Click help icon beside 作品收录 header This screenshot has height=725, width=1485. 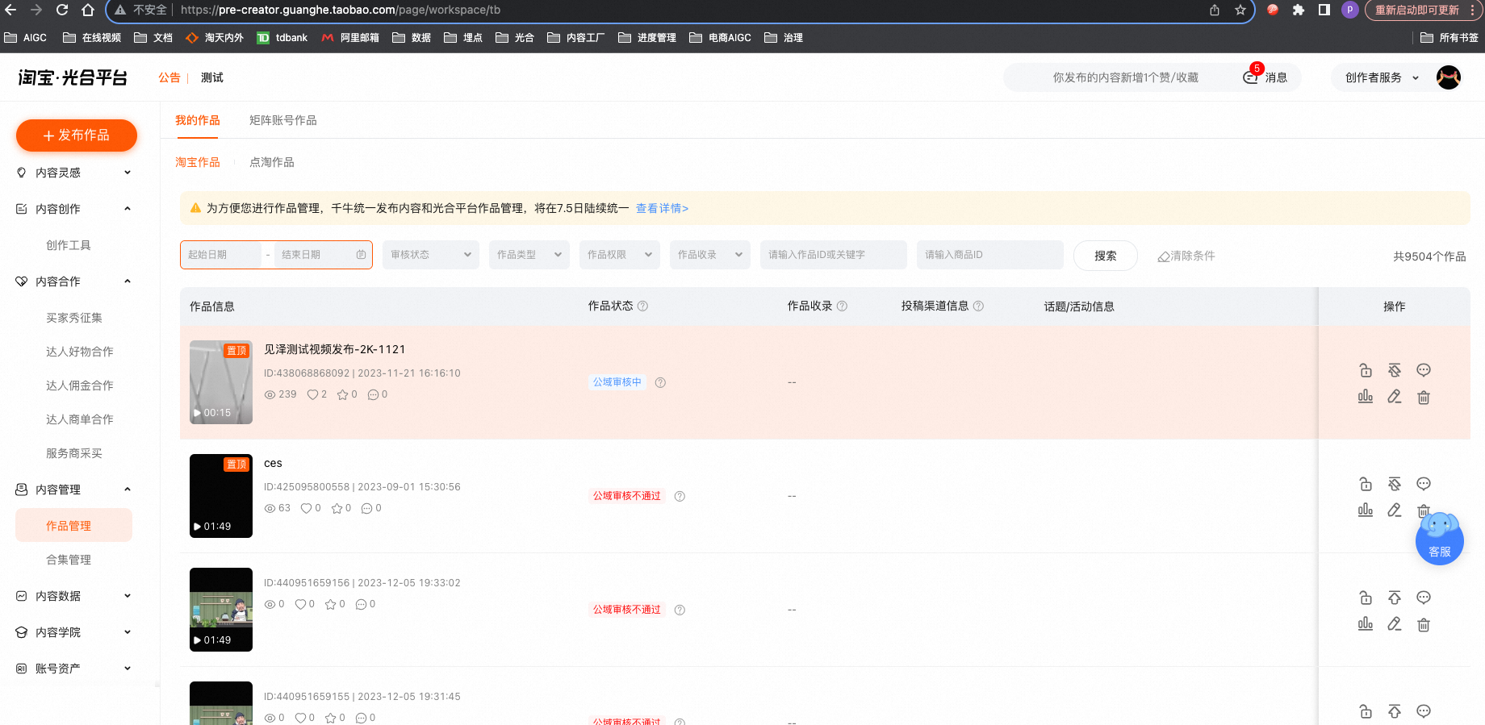(x=842, y=306)
